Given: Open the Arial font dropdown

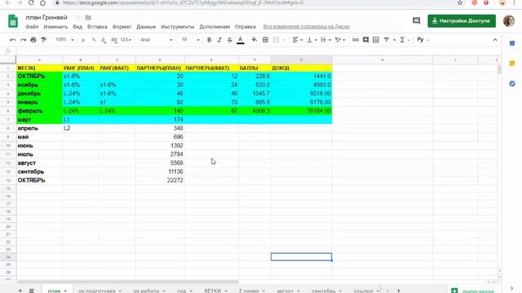Looking at the screenshot, I should pos(156,40).
